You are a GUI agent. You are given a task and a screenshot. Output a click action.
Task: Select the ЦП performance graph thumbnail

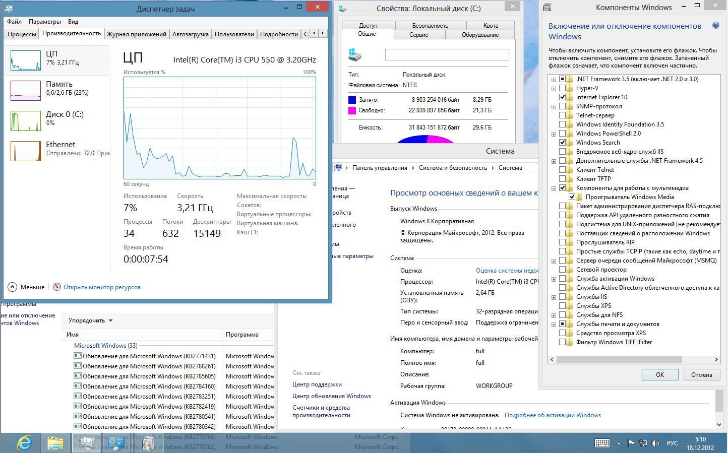[26, 60]
